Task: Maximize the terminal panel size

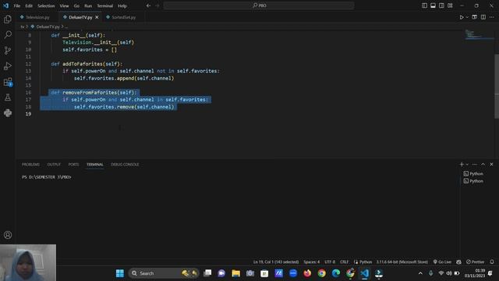Action: click(x=483, y=165)
